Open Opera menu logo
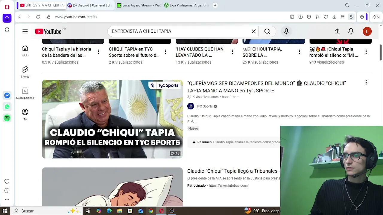 coord(7,7)
